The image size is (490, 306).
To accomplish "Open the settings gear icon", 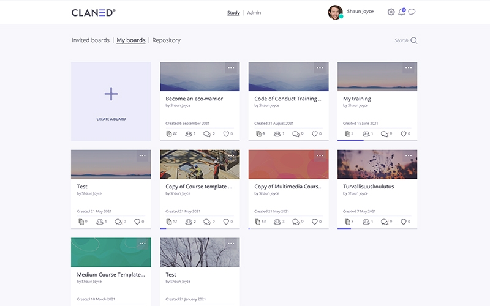I will click(x=391, y=12).
